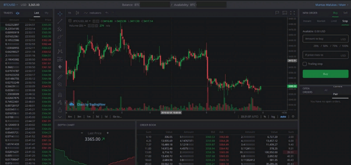Select the prediction and measurement tool
This screenshot has height=165, width=351.
click(x=60, y=59)
